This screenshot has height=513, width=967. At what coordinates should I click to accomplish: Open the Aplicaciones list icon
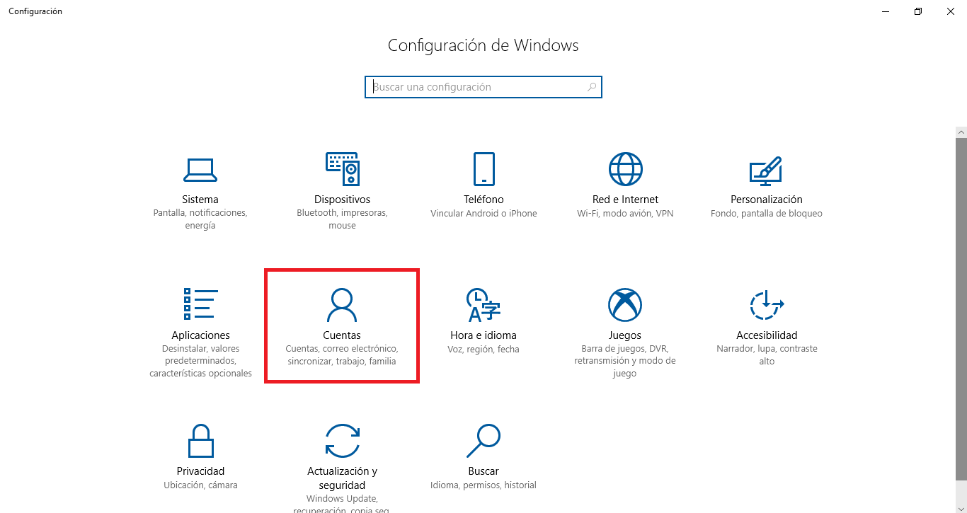[x=200, y=304]
